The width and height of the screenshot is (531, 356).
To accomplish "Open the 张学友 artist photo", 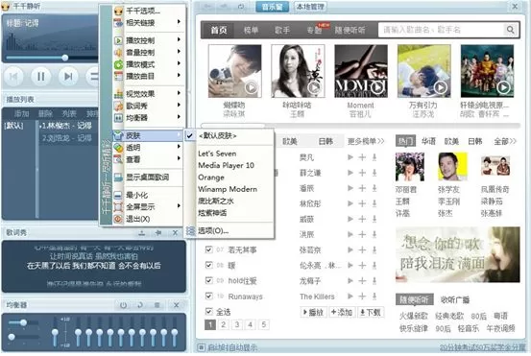I will 452,167.
